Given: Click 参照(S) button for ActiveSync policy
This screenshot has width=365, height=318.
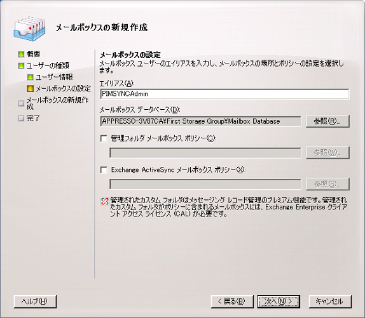Looking at the screenshot, I should pos(327,184).
